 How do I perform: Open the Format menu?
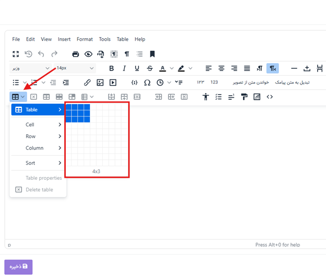point(85,39)
